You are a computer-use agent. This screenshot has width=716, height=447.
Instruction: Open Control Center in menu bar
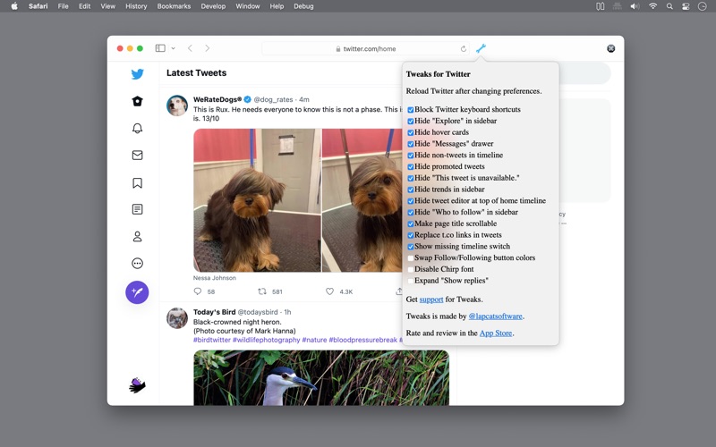click(x=686, y=6)
